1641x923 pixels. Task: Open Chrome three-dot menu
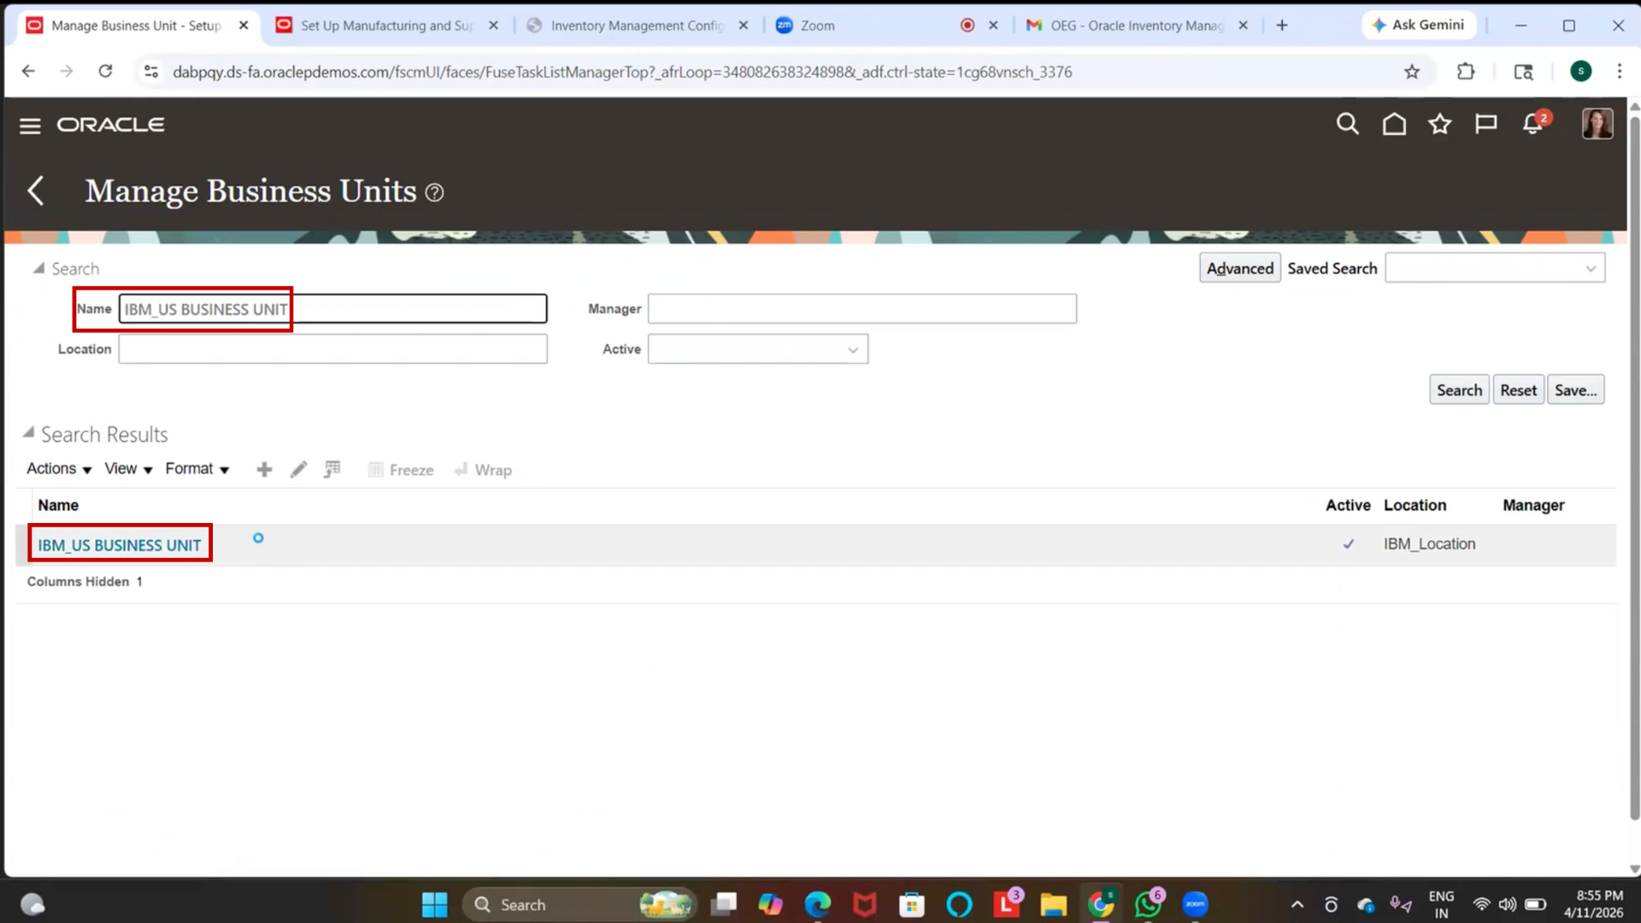click(x=1619, y=72)
